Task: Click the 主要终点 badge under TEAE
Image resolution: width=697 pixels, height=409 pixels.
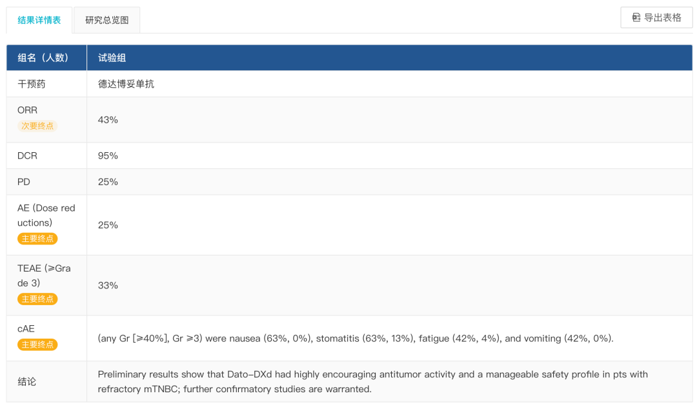Action: pyautogui.click(x=37, y=299)
